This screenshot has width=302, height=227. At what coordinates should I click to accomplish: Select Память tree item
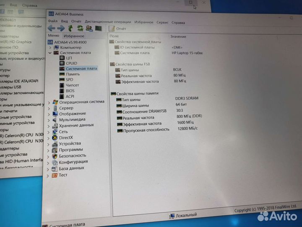tap(69, 74)
